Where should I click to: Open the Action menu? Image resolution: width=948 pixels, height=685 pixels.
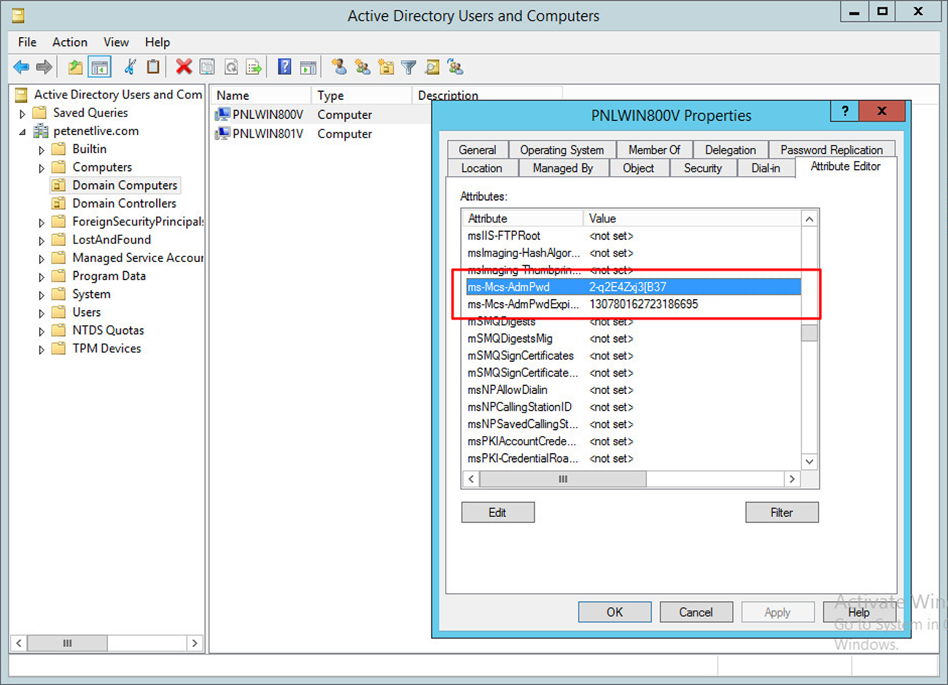coord(69,42)
